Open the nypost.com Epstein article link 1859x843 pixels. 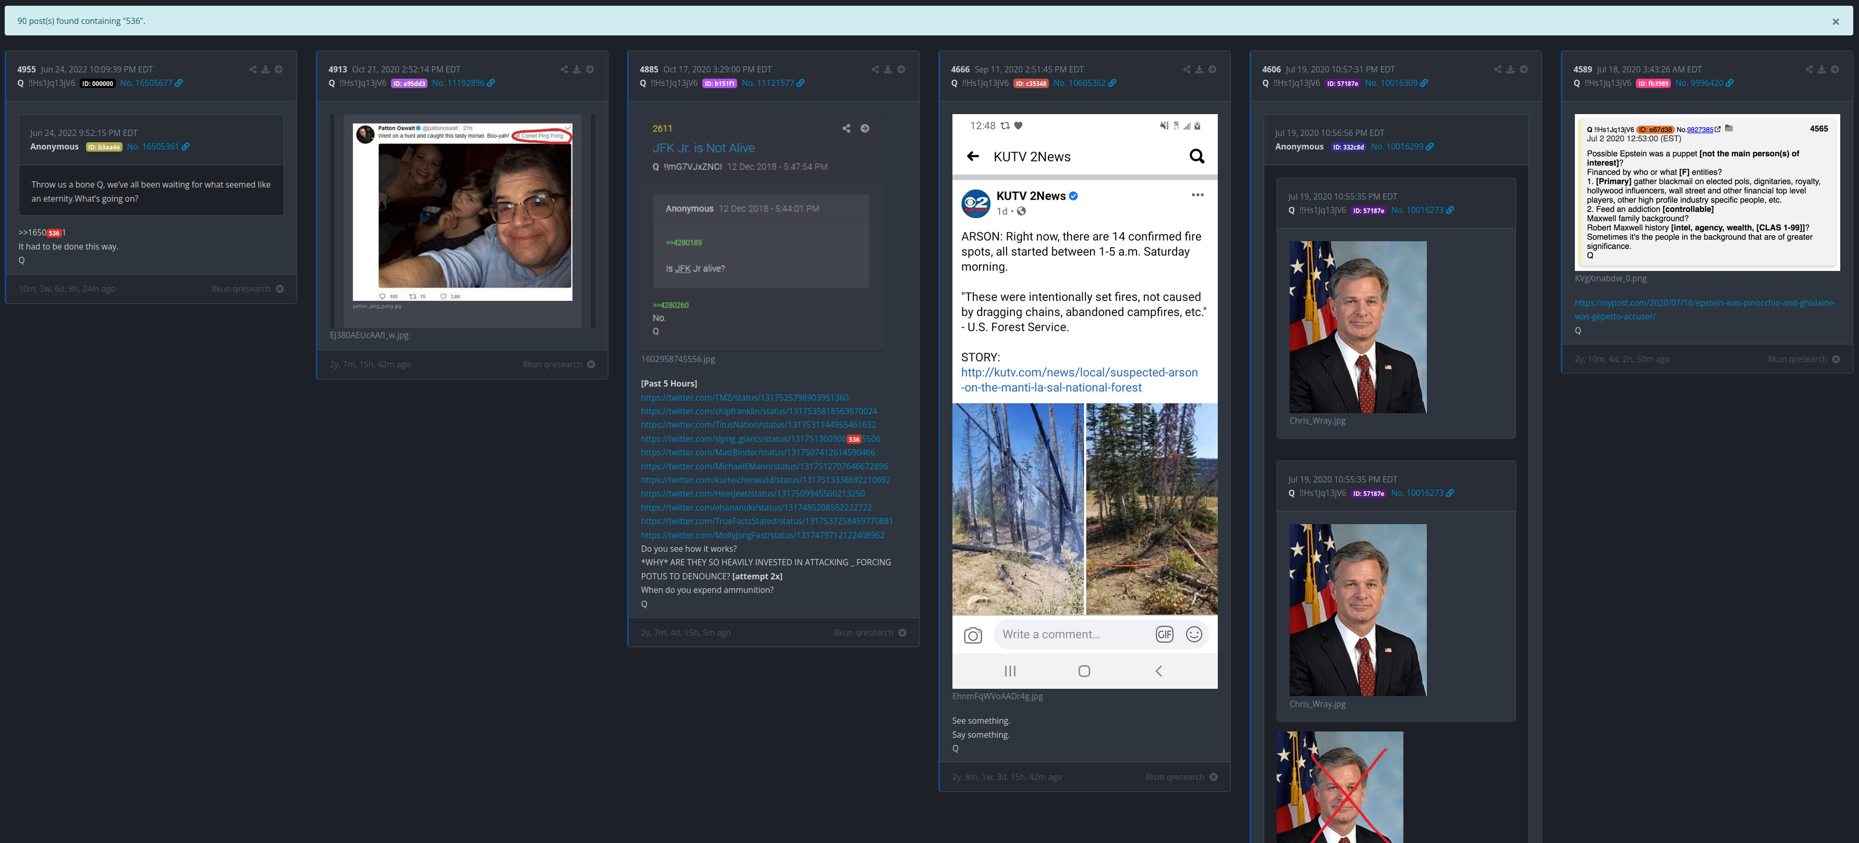coord(1705,309)
